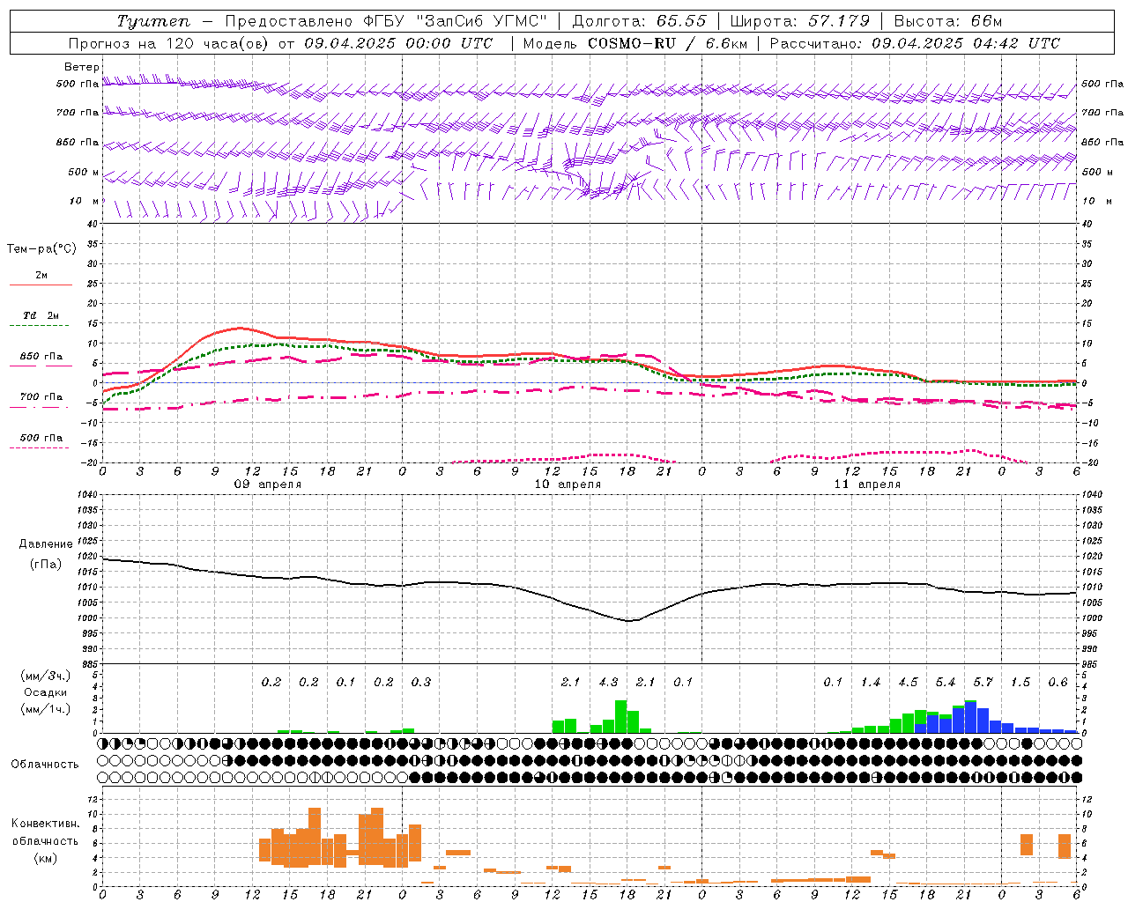Click the '(мм/3ч.)' precipitation unit label

(45, 676)
